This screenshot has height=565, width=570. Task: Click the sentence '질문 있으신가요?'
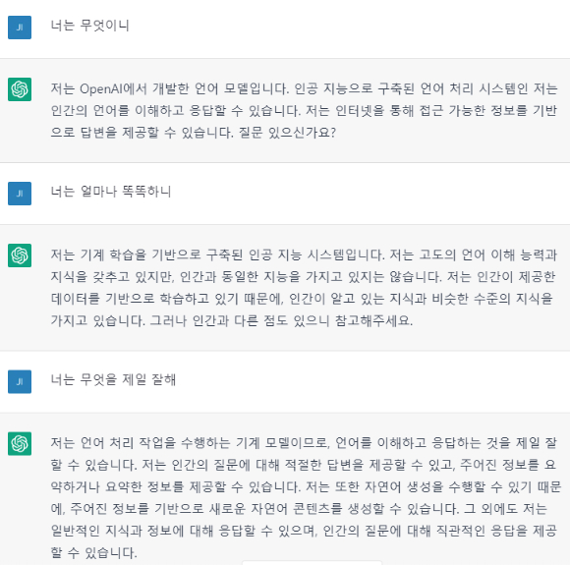287,133
